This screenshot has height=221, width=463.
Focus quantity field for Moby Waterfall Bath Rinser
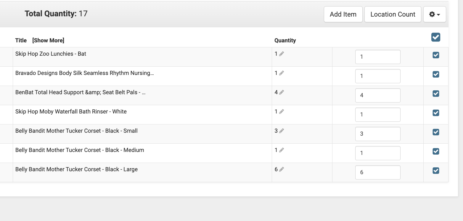[378, 115]
